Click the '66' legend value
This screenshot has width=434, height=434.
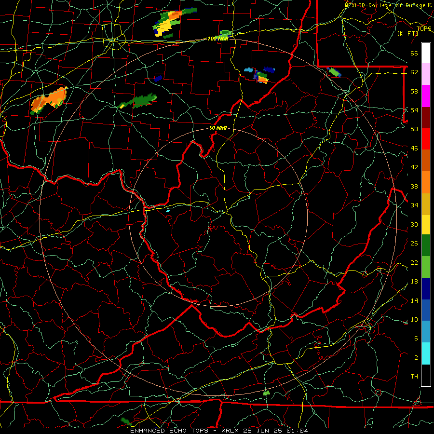414,54
